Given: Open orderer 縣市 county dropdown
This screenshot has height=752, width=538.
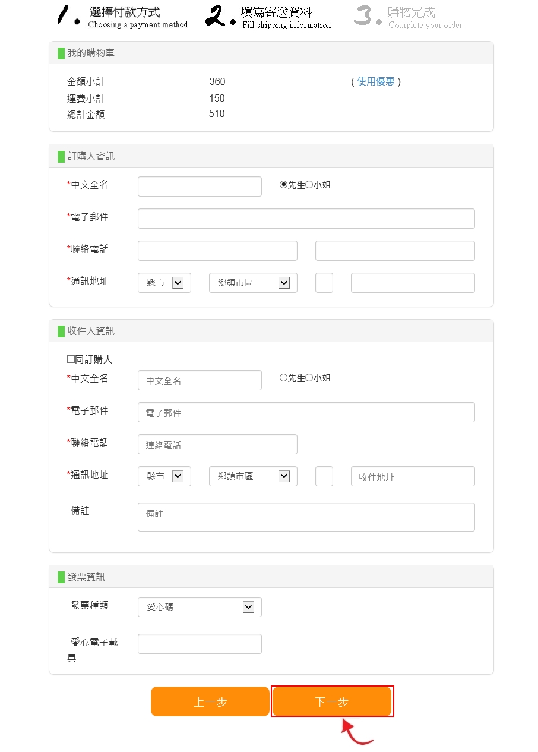Looking at the screenshot, I should pyautogui.click(x=164, y=283).
